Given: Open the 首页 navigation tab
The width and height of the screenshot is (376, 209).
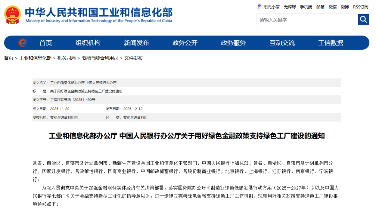Looking at the screenshot, I should (x=46, y=43).
